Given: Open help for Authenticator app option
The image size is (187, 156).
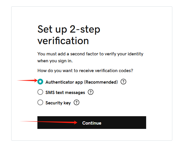Looking at the screenshot, I should tap(123, 82).
